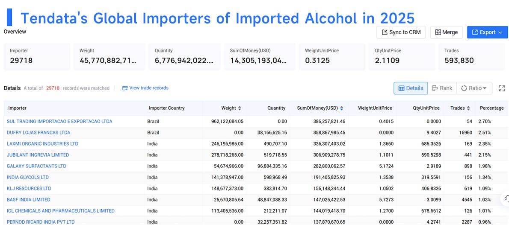This screenshot has height=225, width=509.
Task: Sort by Weight column arrows
Action: 240,108
